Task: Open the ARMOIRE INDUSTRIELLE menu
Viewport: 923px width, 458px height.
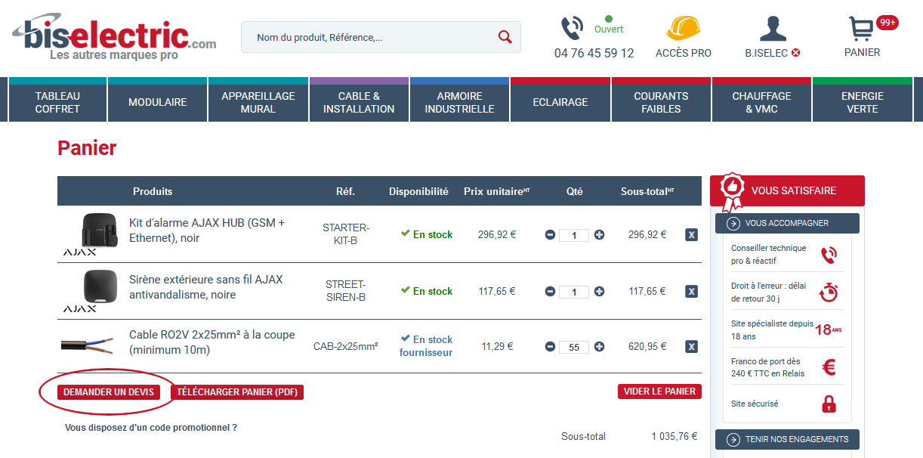Action: [x=460, y=102]
